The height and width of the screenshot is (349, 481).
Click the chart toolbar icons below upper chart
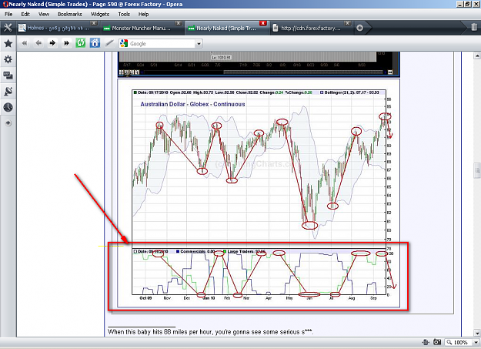tap(129, 72)
